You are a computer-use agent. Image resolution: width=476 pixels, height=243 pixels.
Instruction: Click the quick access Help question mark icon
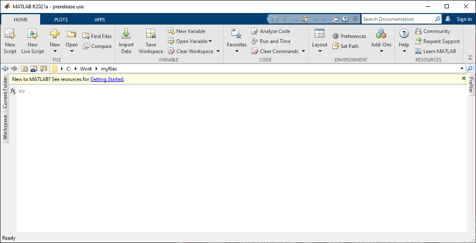[x=345, y=19]
